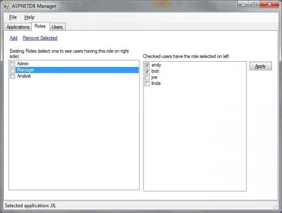Viewport: 282px width, 213px height.
Task: Uncheck the andy user checkbox
Action: coord(147,65)
